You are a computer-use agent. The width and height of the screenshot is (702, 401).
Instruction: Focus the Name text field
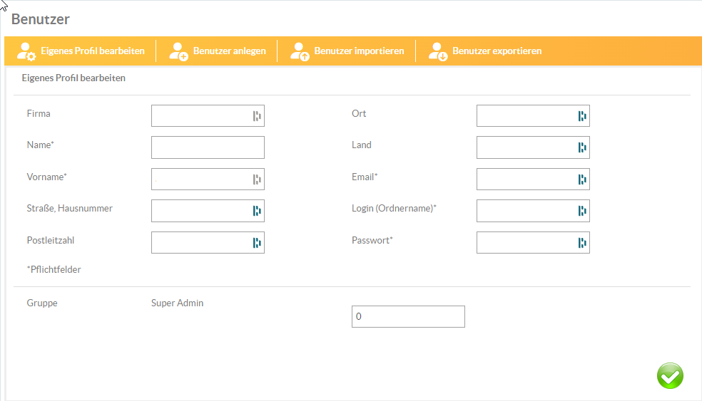pyautogui.click(x=207, y=147)
